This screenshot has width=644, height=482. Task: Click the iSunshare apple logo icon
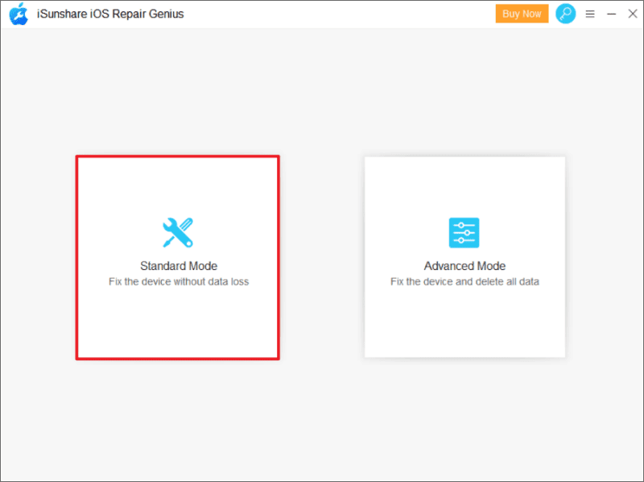click(18, 14)
